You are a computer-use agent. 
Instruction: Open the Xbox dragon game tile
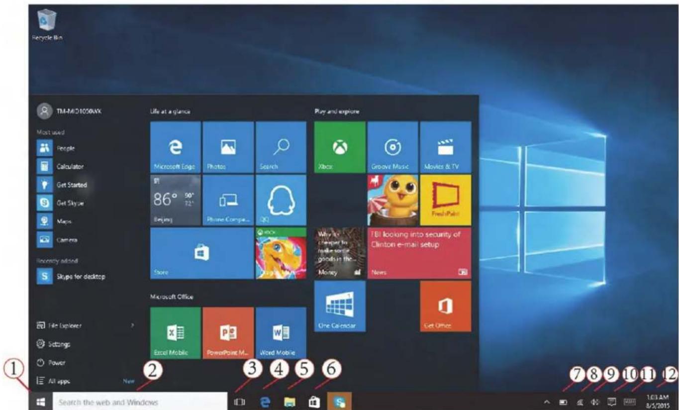click(x=281, y=253)
